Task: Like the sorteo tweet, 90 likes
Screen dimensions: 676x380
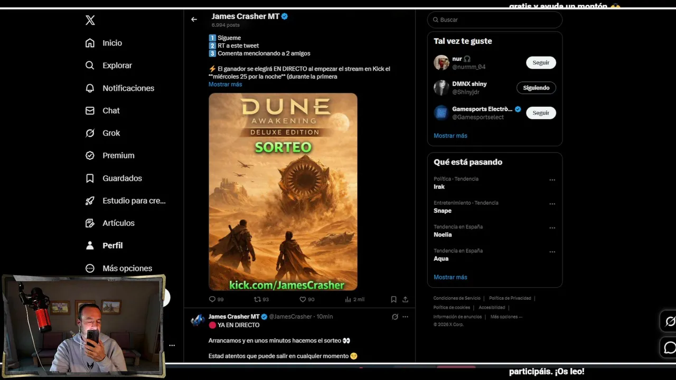Action: [307, 299]
